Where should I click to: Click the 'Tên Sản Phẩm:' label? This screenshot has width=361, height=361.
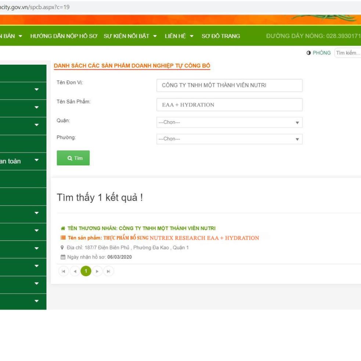[x=74, y=101]
